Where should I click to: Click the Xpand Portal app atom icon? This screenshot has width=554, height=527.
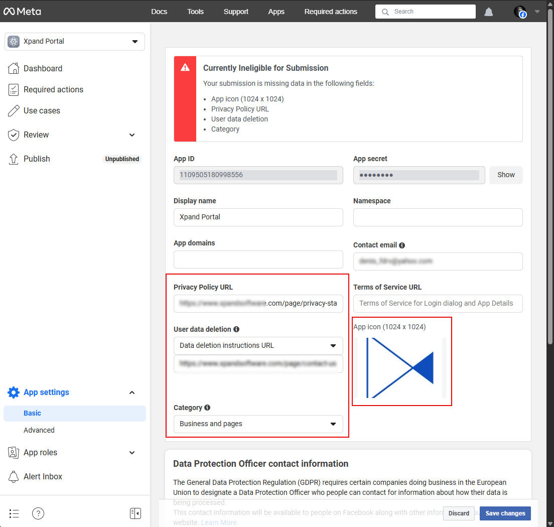pyautogui.click(x=14, y=41)
